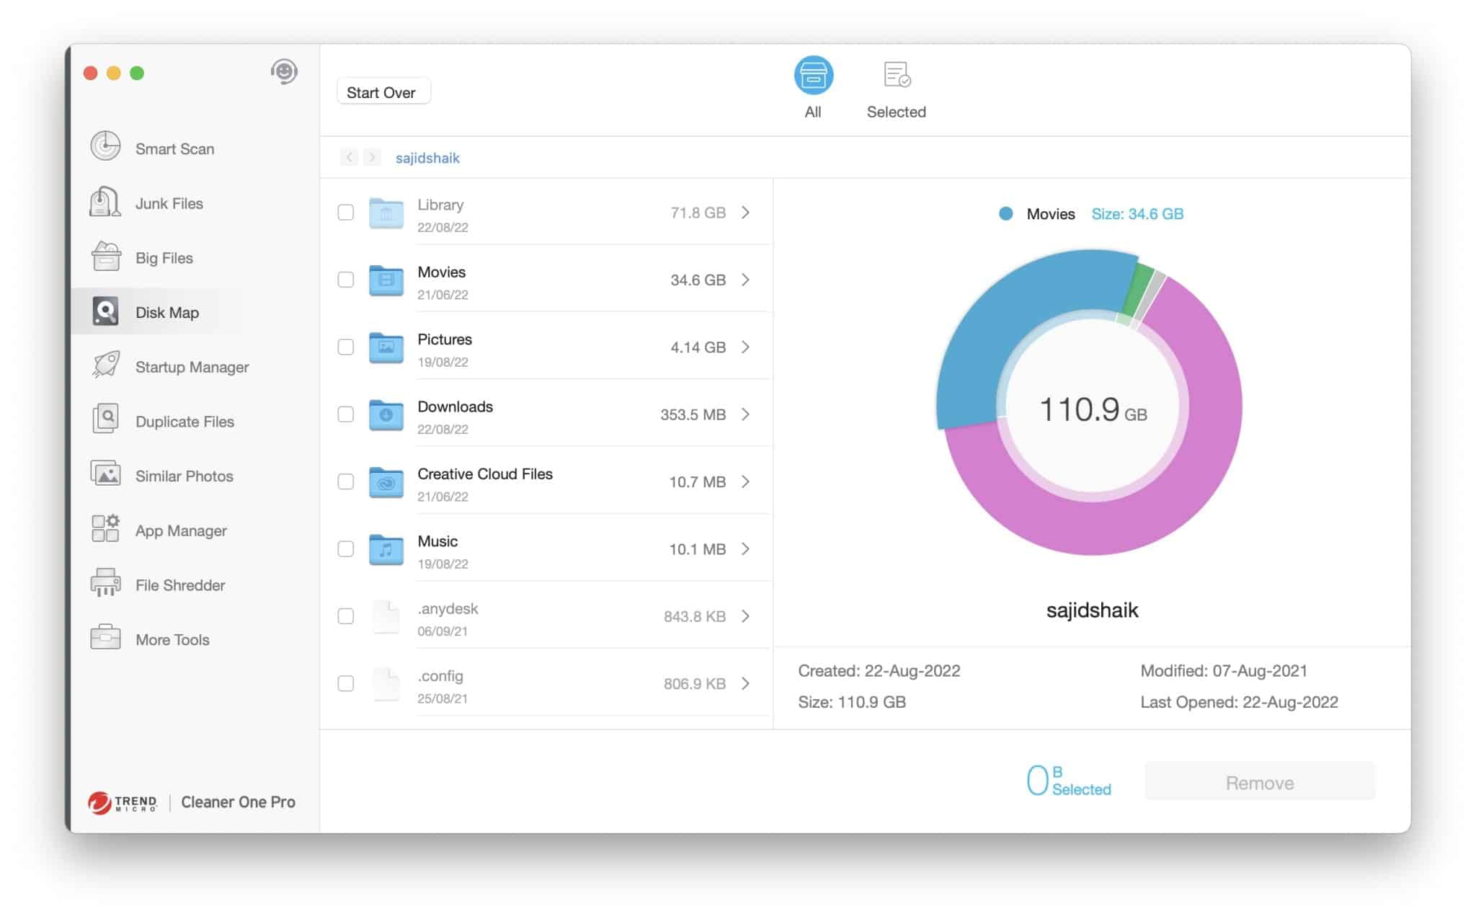Open More Tools section

click(174, 639)
